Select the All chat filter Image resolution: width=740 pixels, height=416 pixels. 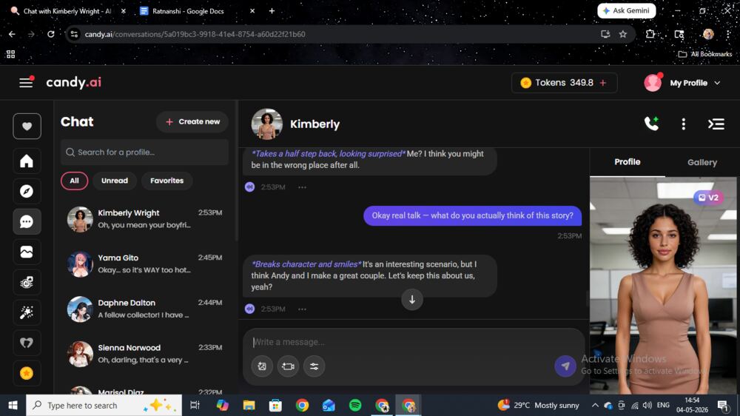click(74, 181)
